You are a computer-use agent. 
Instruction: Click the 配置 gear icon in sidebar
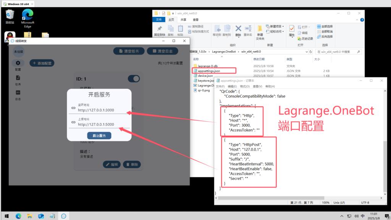tap(18, 63)
